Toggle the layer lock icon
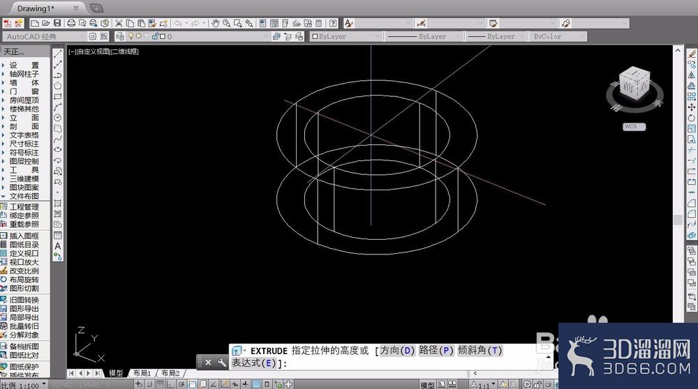Screen dimensions: 698x389 pos(156,36)
